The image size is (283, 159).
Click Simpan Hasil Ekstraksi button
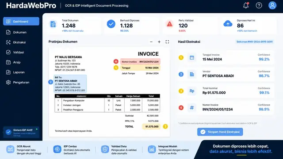pyautogui.click(x=220, y=132)
